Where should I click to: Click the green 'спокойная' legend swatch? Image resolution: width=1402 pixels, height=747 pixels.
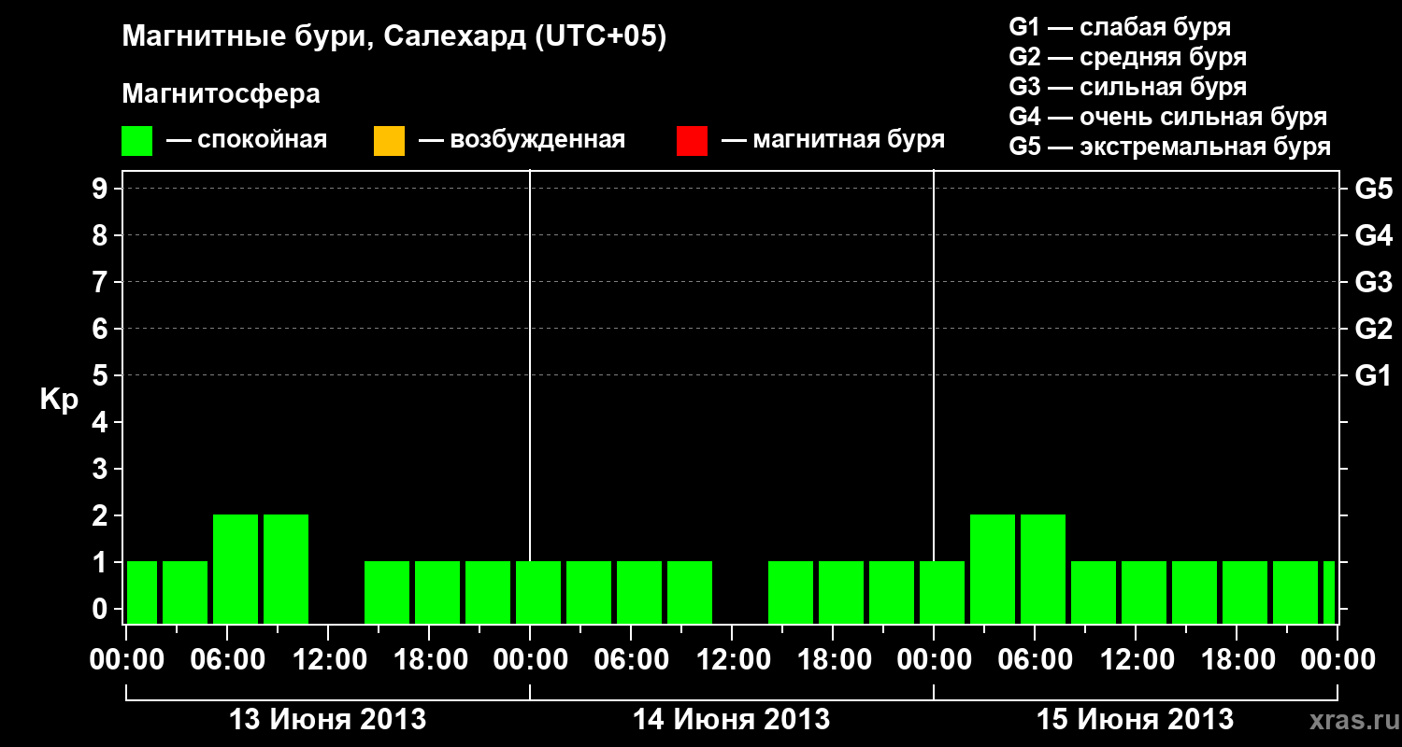136,141
